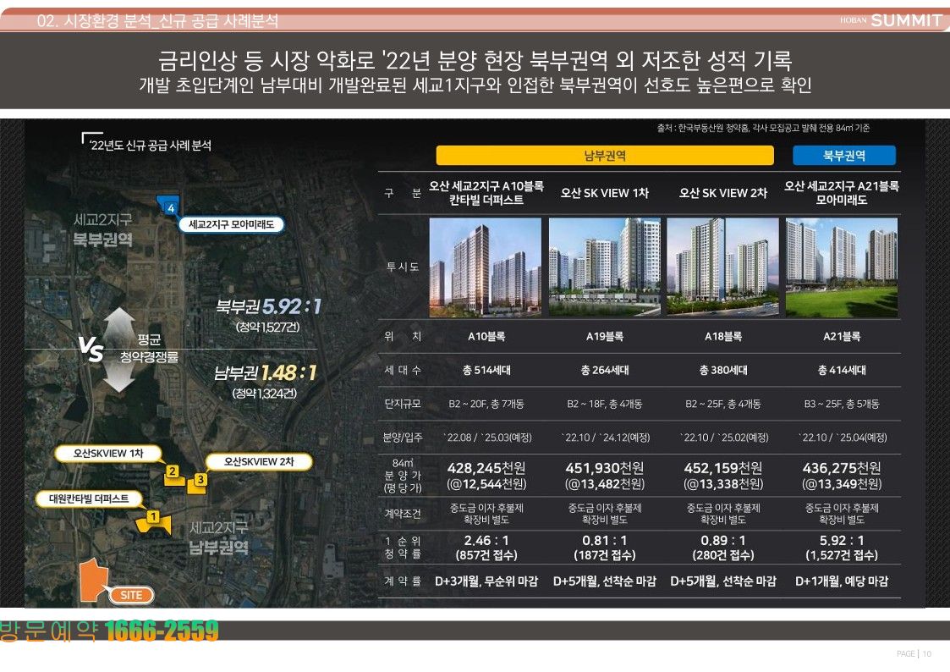Click the '22년도 신규 공급 사례 분석 caption

151,146
